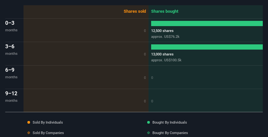Click the 13,000 shares value
268x137 pixels.
162,54
